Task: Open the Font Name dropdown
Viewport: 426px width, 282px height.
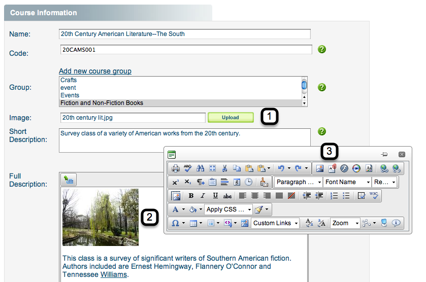Action: [347, 182]
